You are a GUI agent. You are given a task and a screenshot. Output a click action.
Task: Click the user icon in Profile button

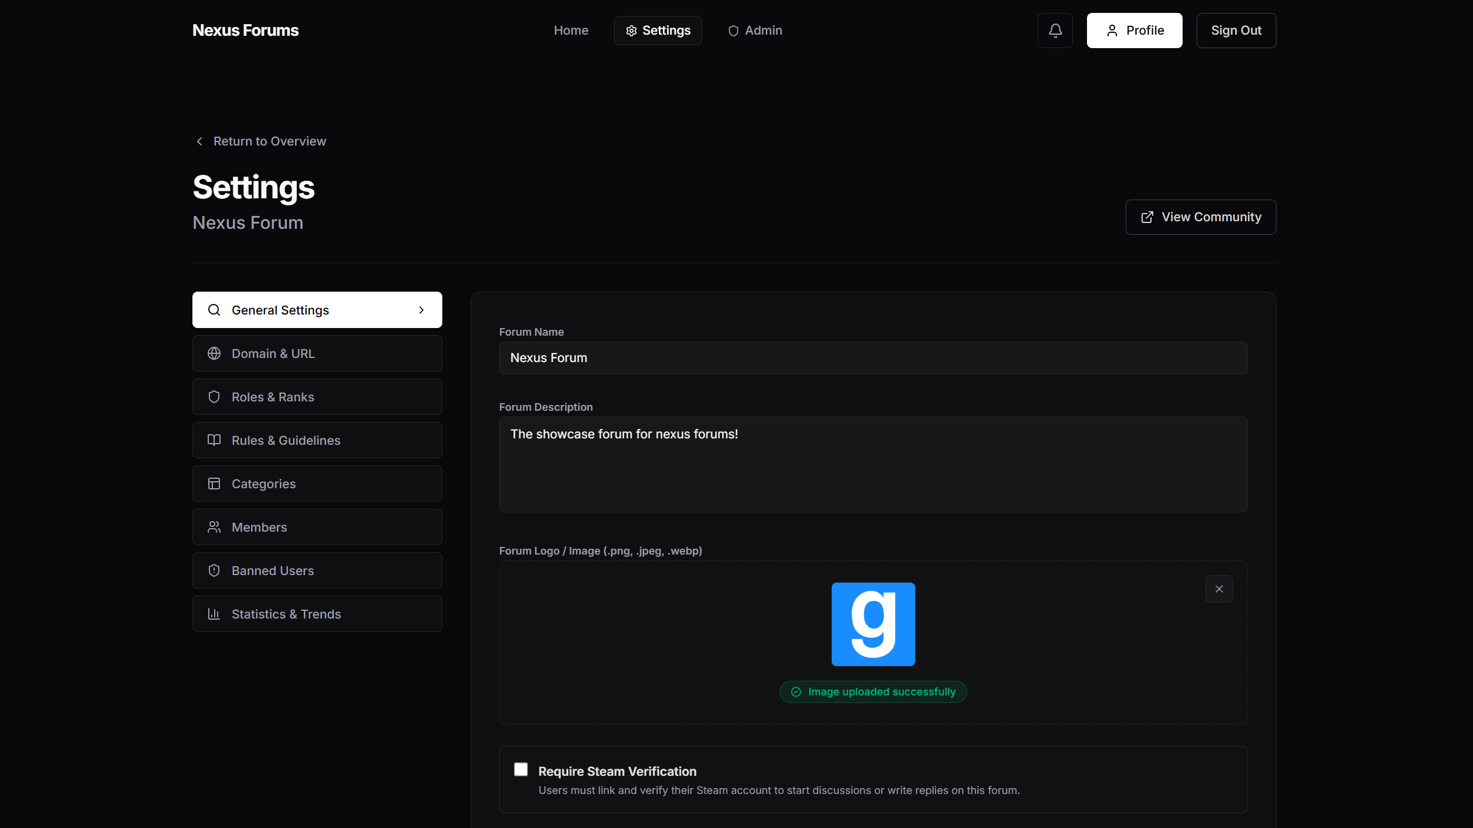[x=1112, y=31]
